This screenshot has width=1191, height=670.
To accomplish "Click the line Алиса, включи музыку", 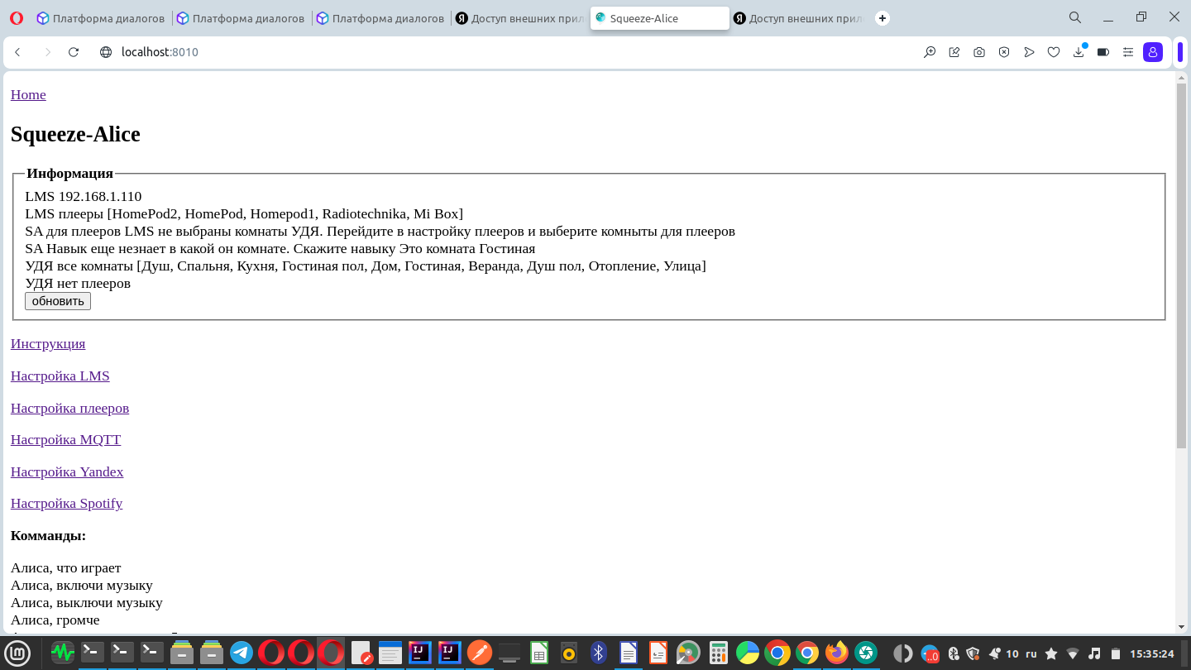I will click(x=82, y=585).
